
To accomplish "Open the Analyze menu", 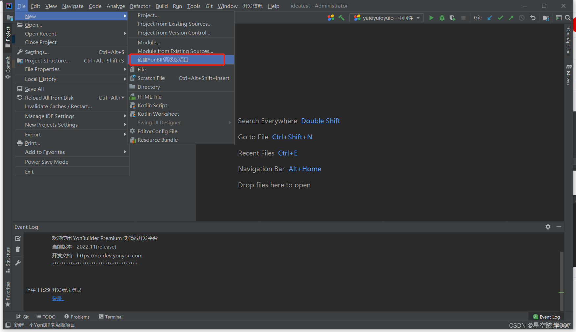I will tap(116, 6).
